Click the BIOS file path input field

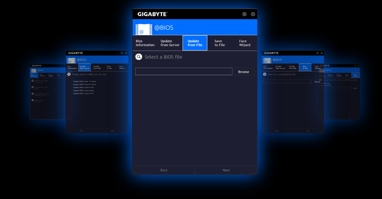184,71
